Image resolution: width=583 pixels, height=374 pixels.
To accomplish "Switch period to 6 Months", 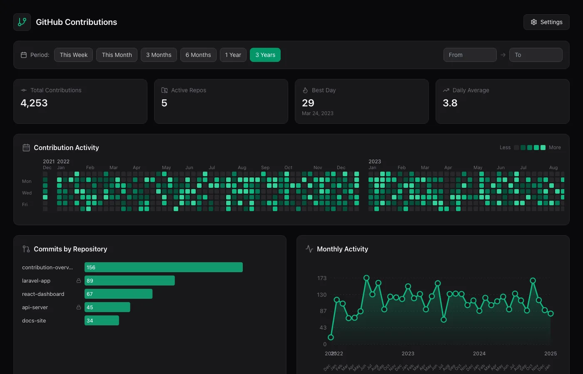I will 198,55.
